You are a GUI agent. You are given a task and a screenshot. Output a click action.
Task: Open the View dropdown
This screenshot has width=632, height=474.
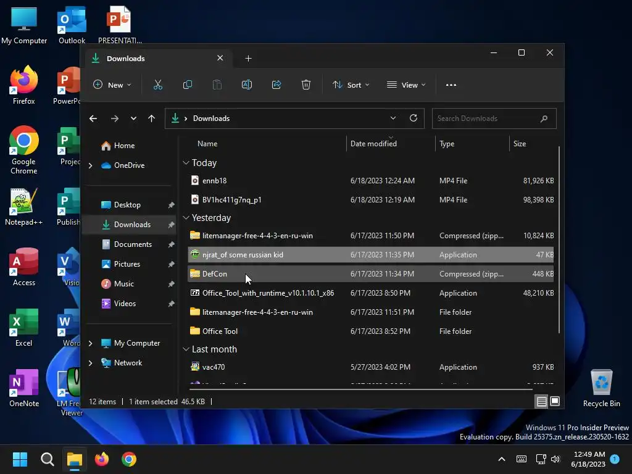pyautogui.click(x=406, y=85)
